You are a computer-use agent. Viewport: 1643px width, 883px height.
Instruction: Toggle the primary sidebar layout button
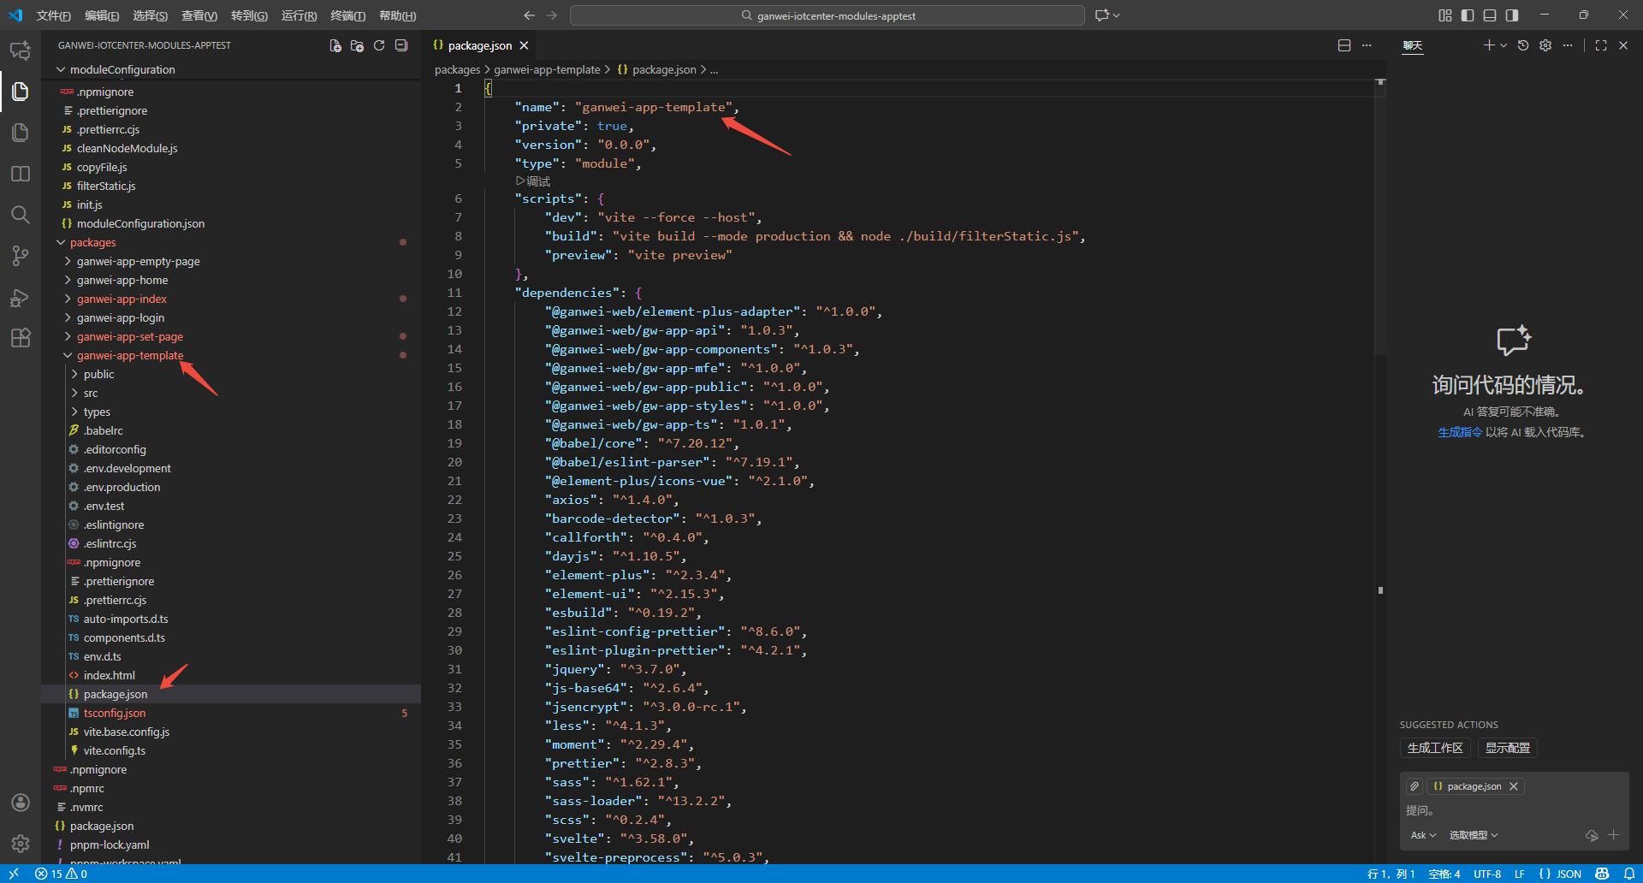coord(1468,15)
